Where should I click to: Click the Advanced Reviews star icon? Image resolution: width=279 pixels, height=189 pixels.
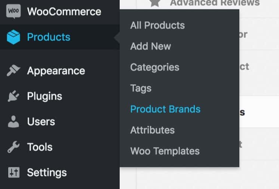(x=155, y=3)
